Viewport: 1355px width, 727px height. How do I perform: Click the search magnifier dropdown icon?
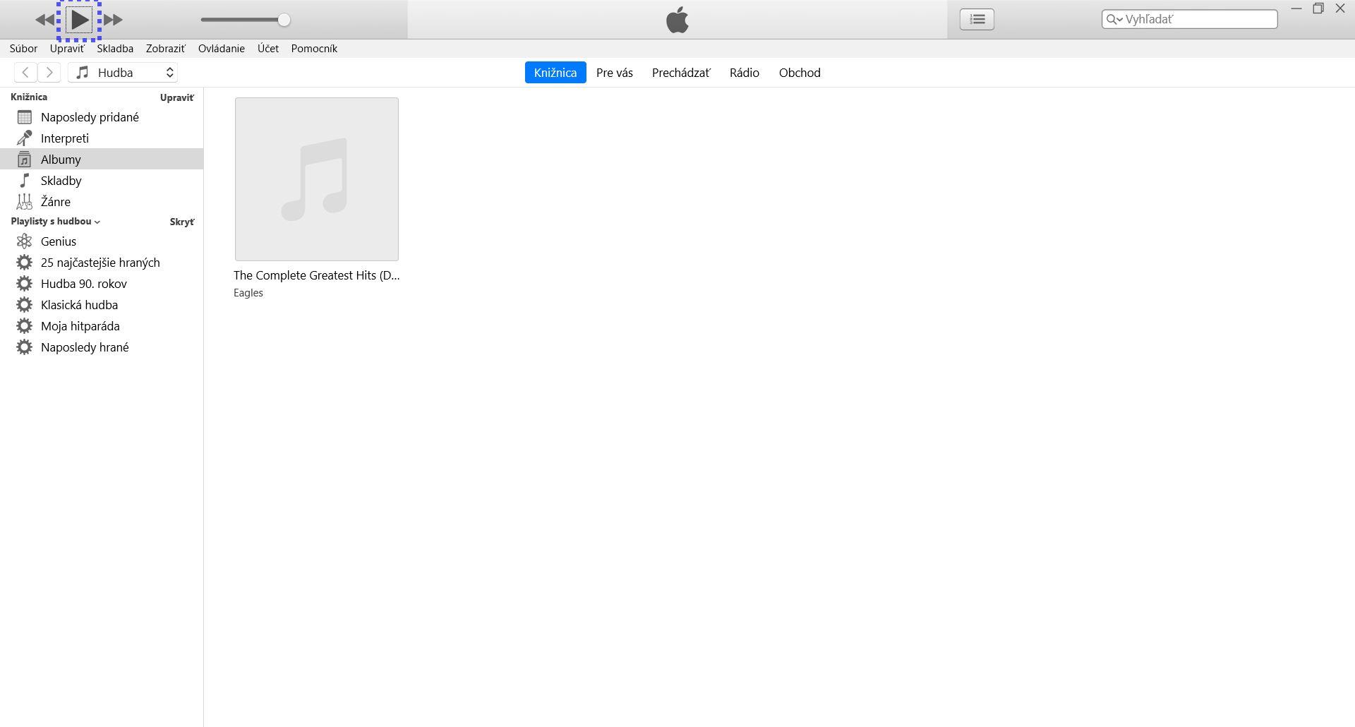pyautogui.click(x=1114, y=19)
